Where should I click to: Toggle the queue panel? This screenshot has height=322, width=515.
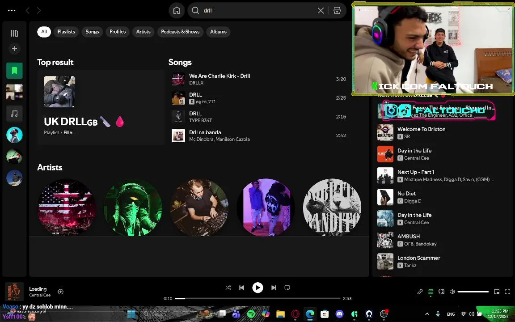point(431,292)
